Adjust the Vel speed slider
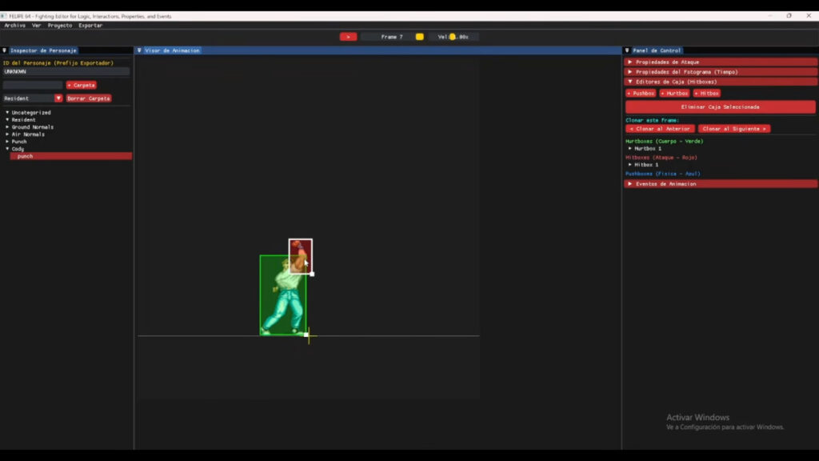Viewport: 819px width, 461px height. [x=453, y=37]
